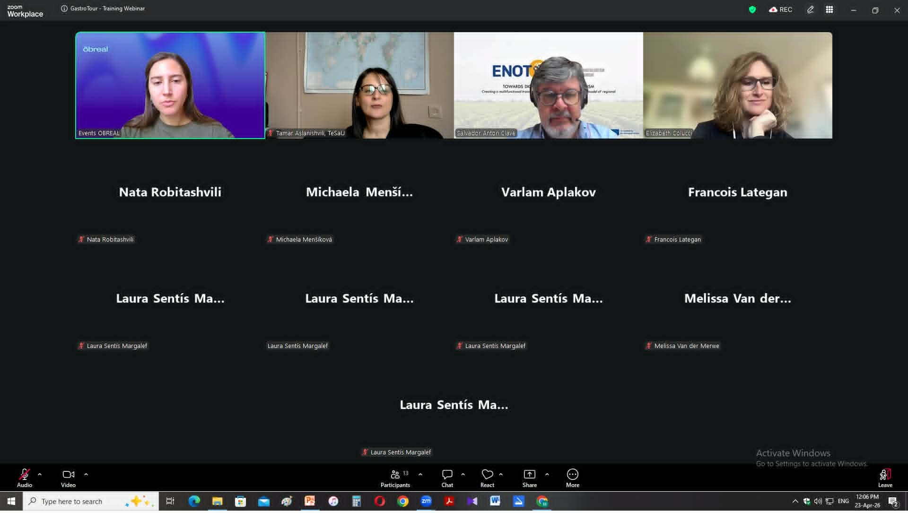Click the meeting info icon beside the title
Image resolution: width=908 pixels, height=513 pixels.
point(64,9)
